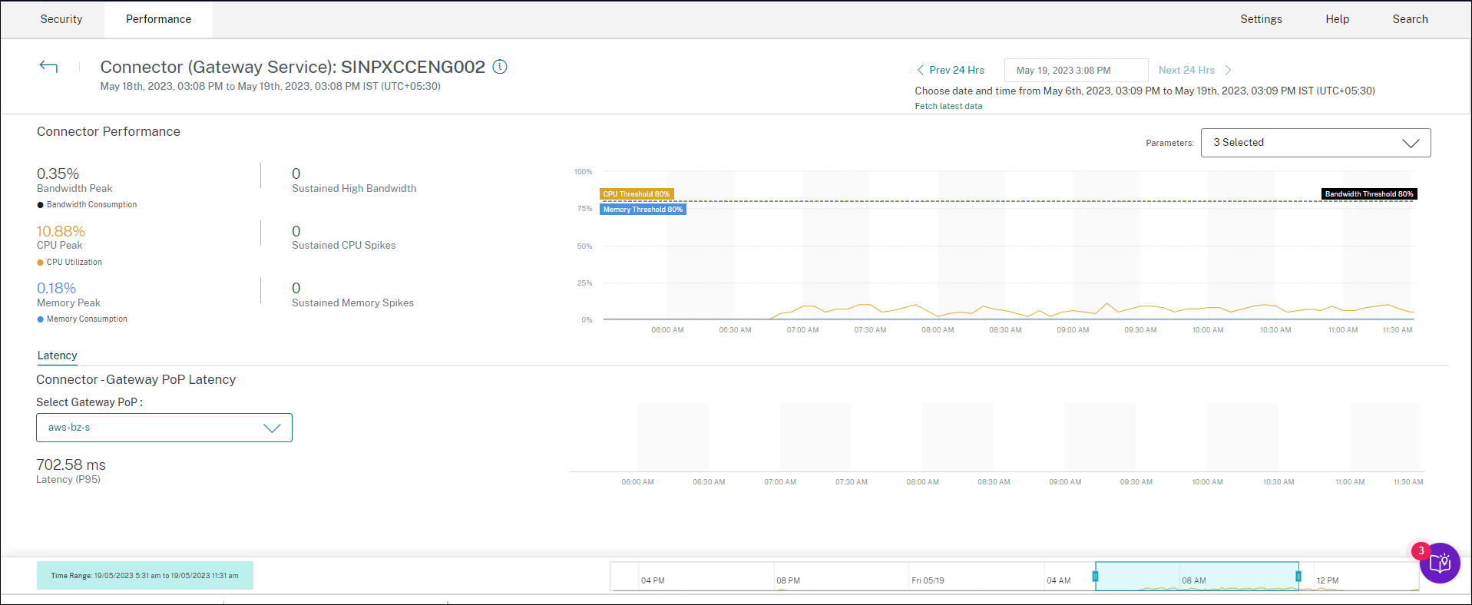Click the left handle of time range slider

click(x=1095, y=576)
